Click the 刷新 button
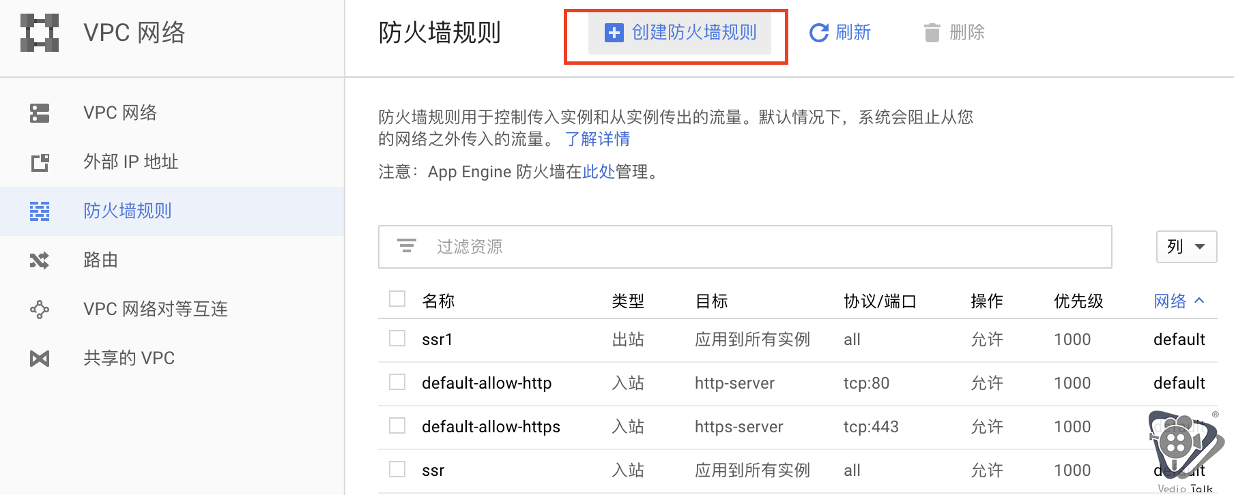This screenshot has width=1234, height=495. click(840, 33)
